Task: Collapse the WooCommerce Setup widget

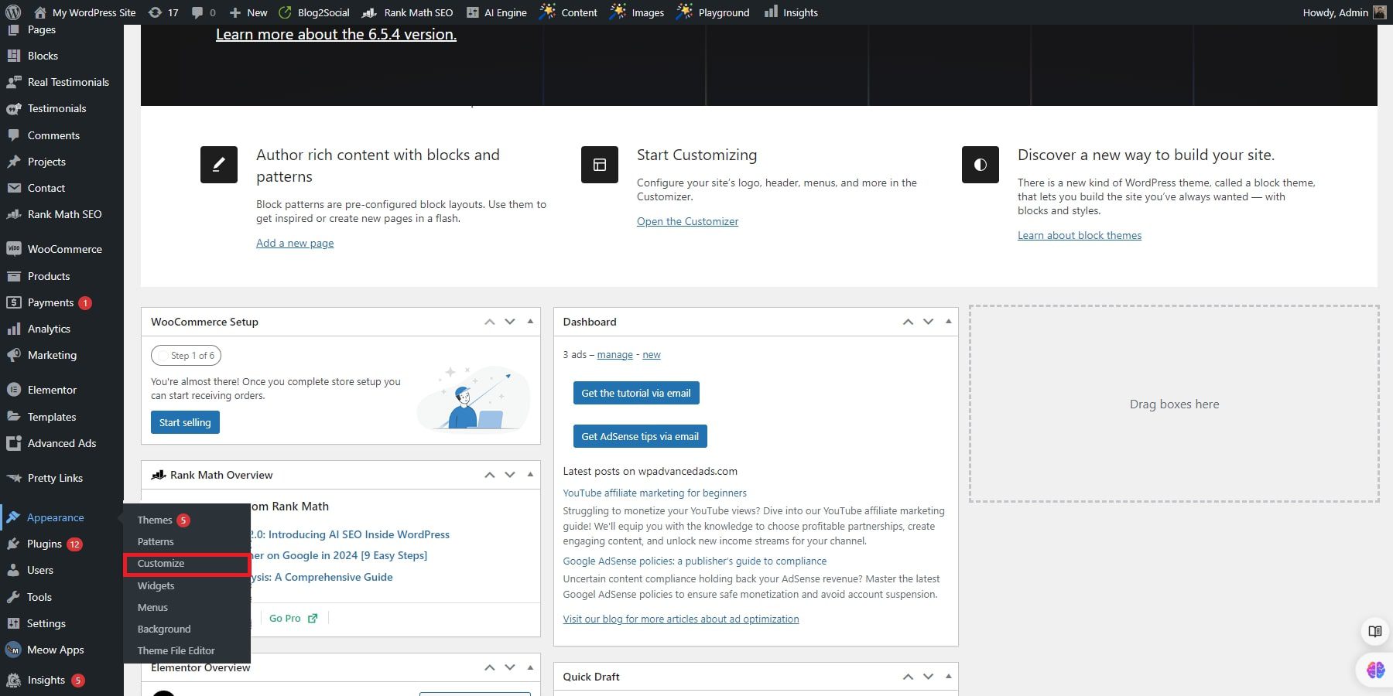Action: [x=530, y=322]
